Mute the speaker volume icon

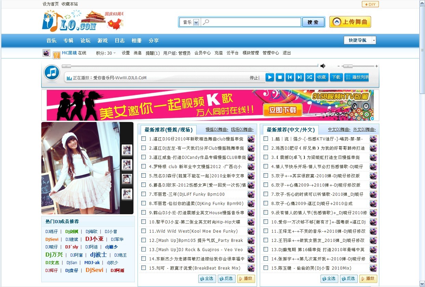click(x=323, y=65)
